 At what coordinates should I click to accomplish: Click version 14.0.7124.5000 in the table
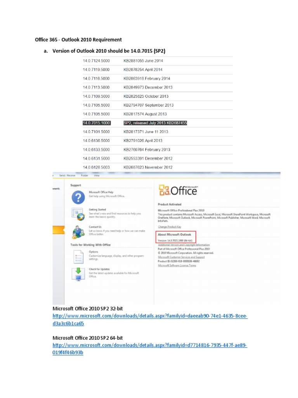coord(96,61)
